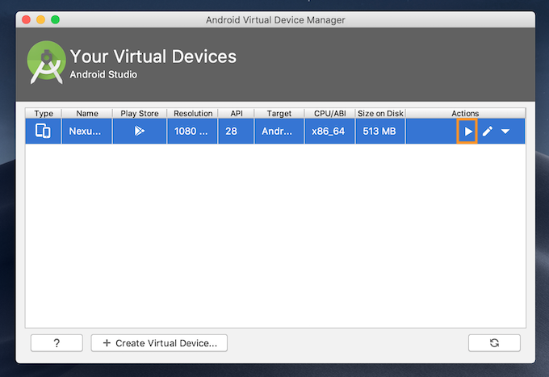Sort by the API column header
Viewport: 549px width, 377px height.
click(x=237, y=113)
